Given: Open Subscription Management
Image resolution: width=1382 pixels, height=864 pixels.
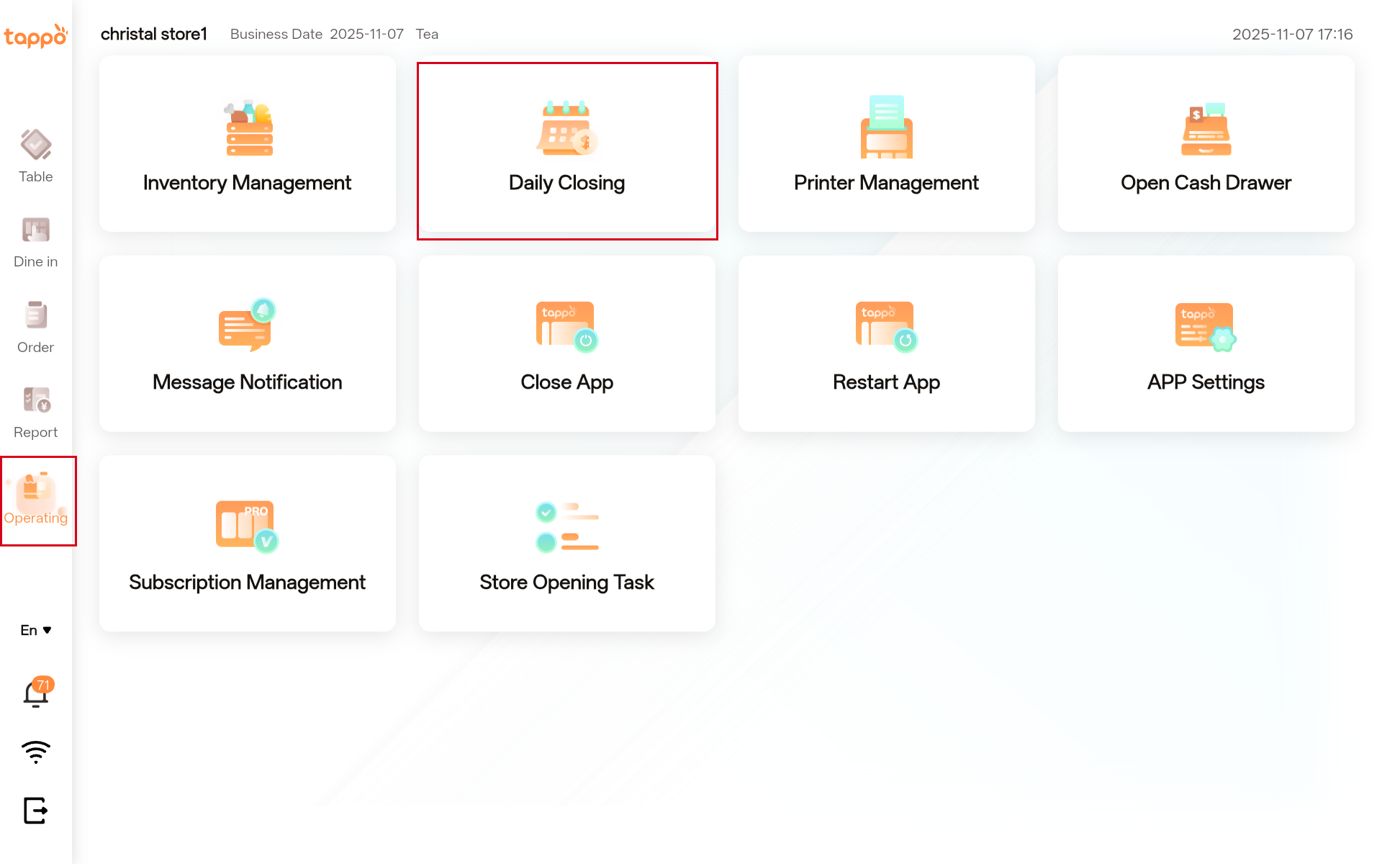Looking at the screenshot, I should pos(247,543).
